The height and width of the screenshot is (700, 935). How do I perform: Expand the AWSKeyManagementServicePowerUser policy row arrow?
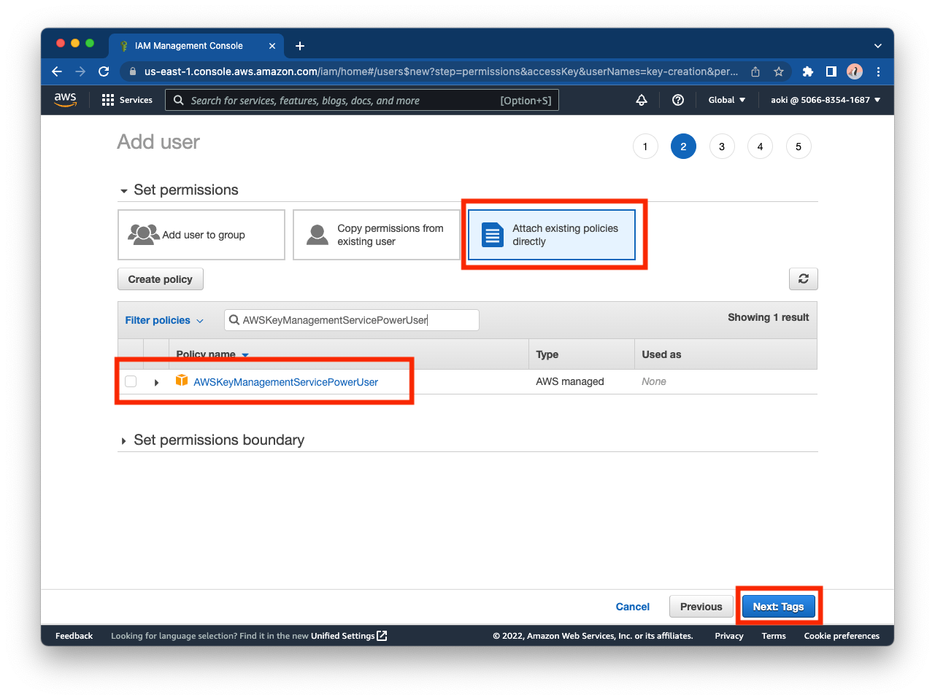tap(156, 382)
